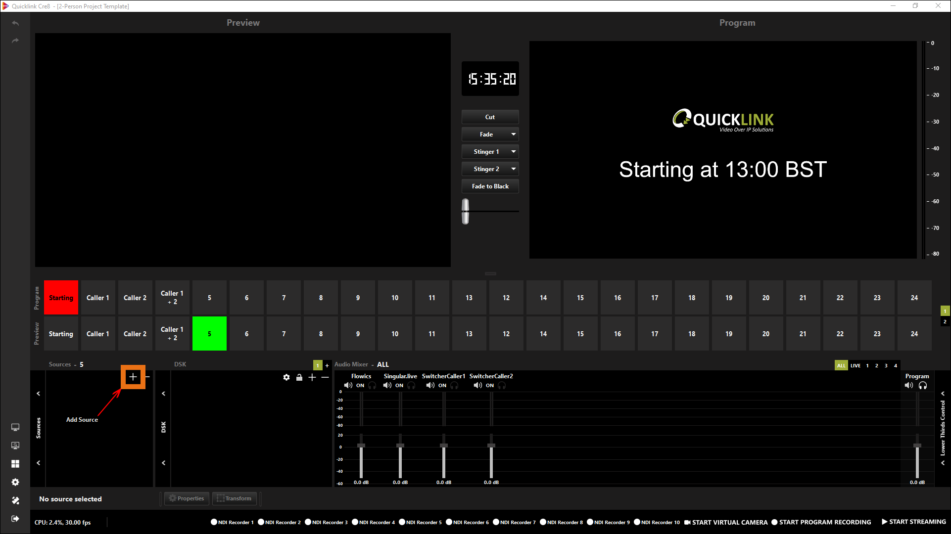Add a DSK item with plus icon
951x534 pixels.
[312, 377]
